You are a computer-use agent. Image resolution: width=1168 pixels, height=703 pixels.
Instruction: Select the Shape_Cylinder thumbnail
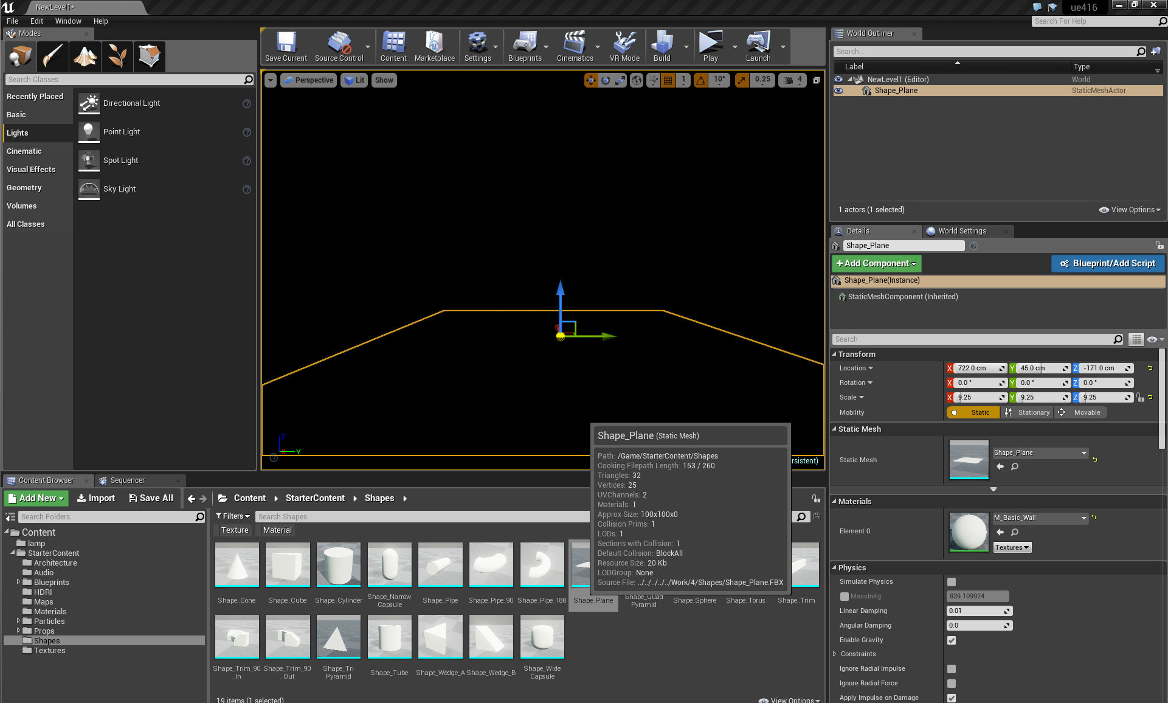[339, 566]
